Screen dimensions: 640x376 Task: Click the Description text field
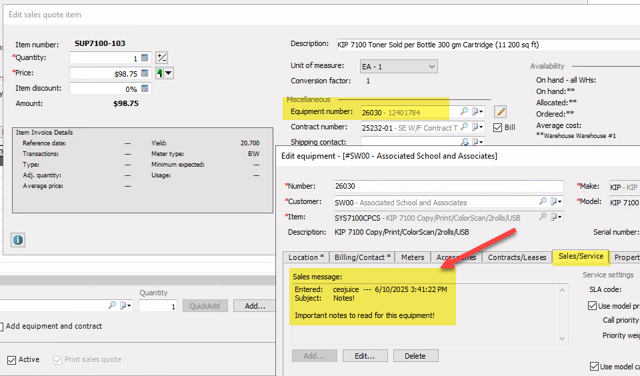488,45
